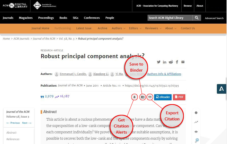Click Forthcoming in journal menu
The height and width of the screenshot is (144, 227).
coord(63,28)
